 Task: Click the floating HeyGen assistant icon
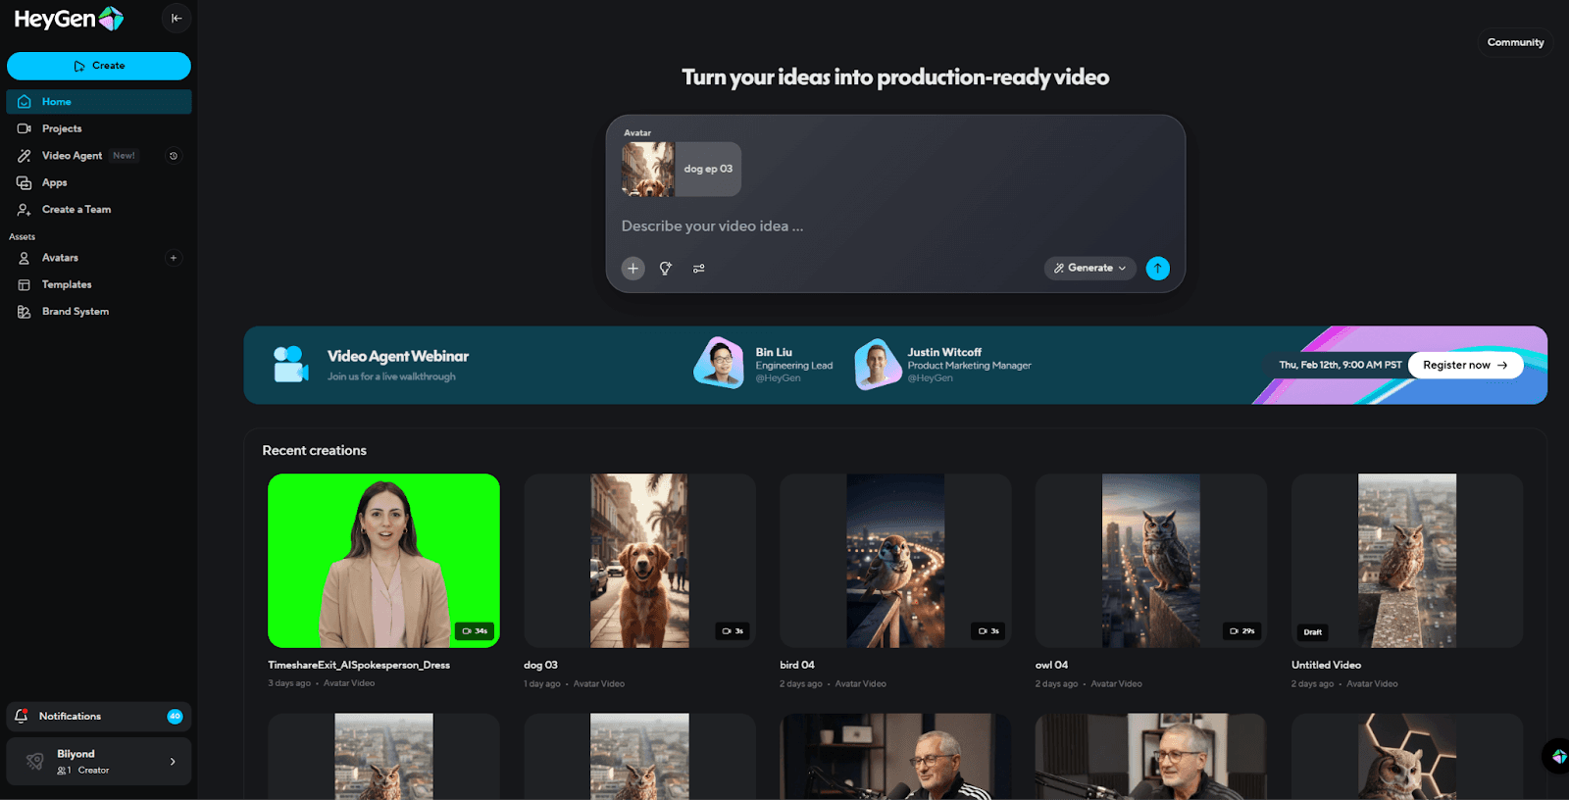(x=1557, y=756)
